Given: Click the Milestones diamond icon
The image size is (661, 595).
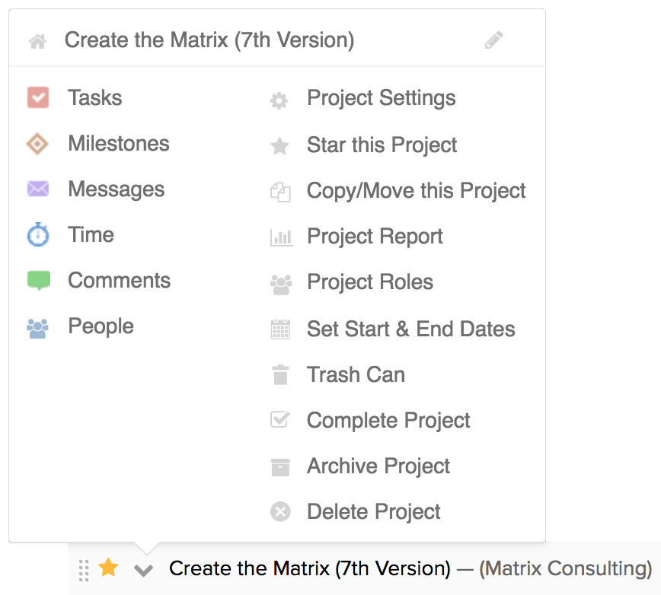Looking at the screenshot, I should click(x=38, y=144).
